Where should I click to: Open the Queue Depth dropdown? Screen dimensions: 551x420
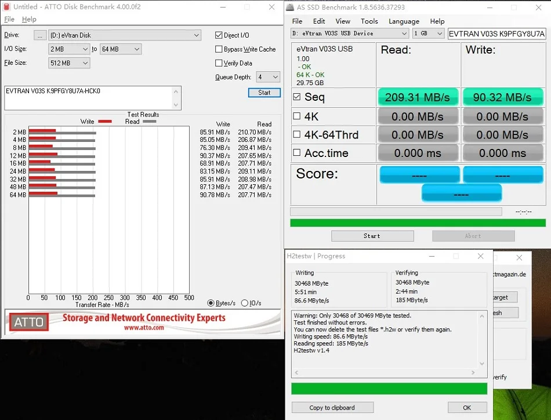(x=268, y=77)
